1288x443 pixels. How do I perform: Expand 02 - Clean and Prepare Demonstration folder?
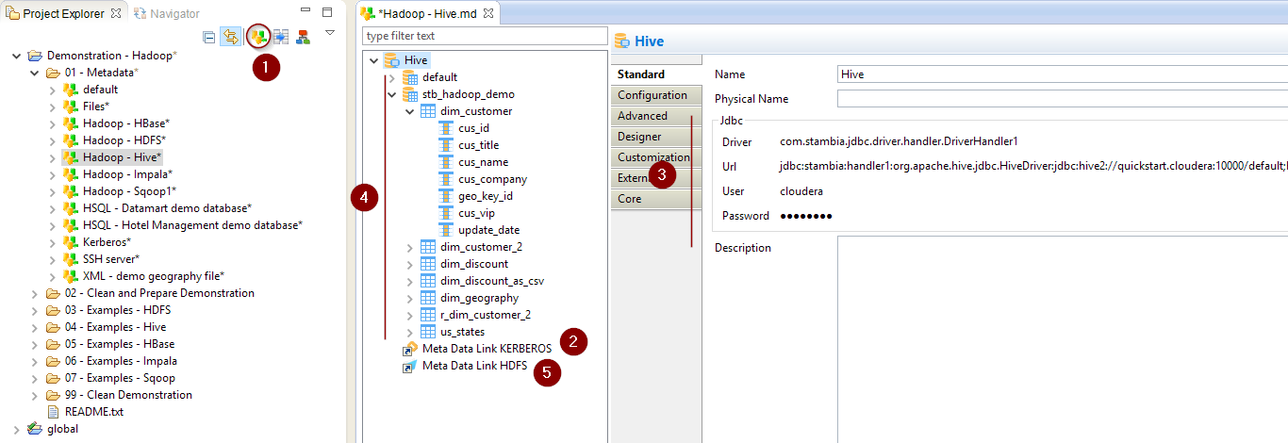click(35, 293)
